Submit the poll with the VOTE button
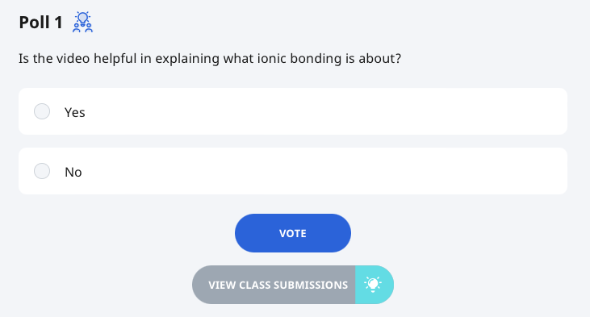 tap(293, 233)
